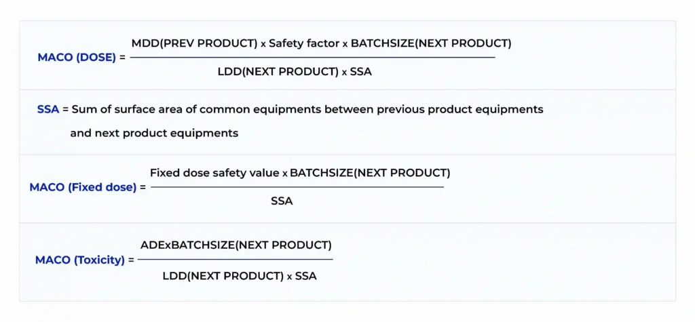This screenshot has height=322, width=695.
Task: Click the blue MACO (Fixed dose) label
Action: [x=83, y=187]
